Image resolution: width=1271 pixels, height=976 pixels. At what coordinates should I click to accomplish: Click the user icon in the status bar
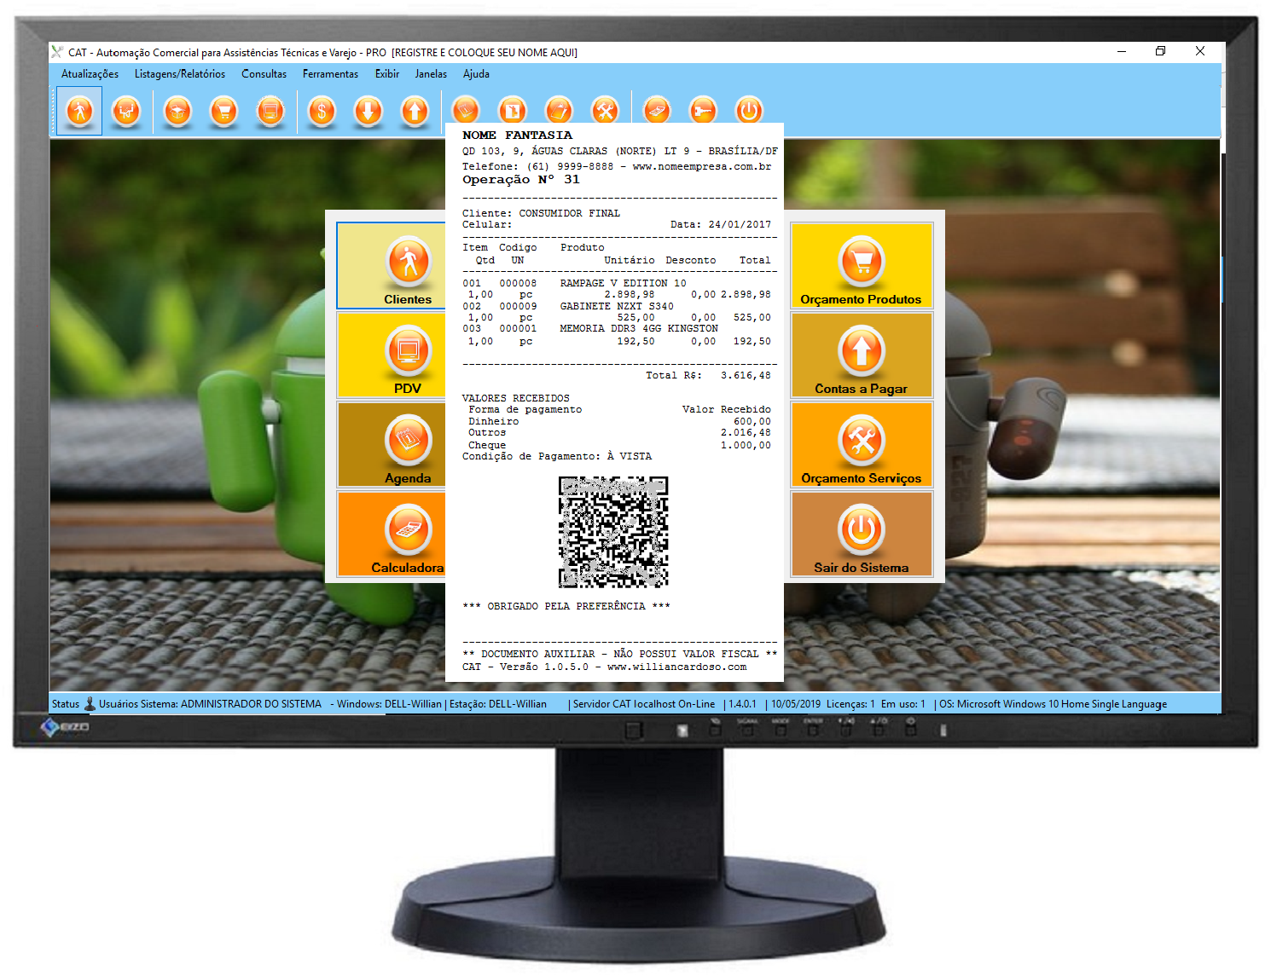click(x=89, y=704)
